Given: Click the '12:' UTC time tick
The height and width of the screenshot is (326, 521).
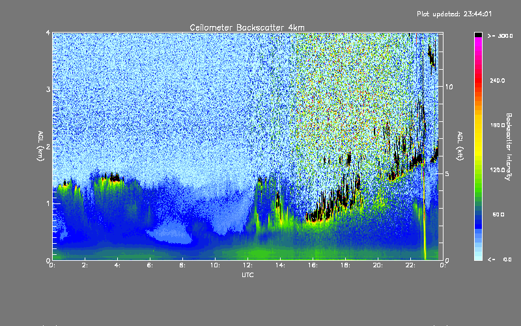Looking at the screenshot, I should pyautogui.click(x=247, y=265).
